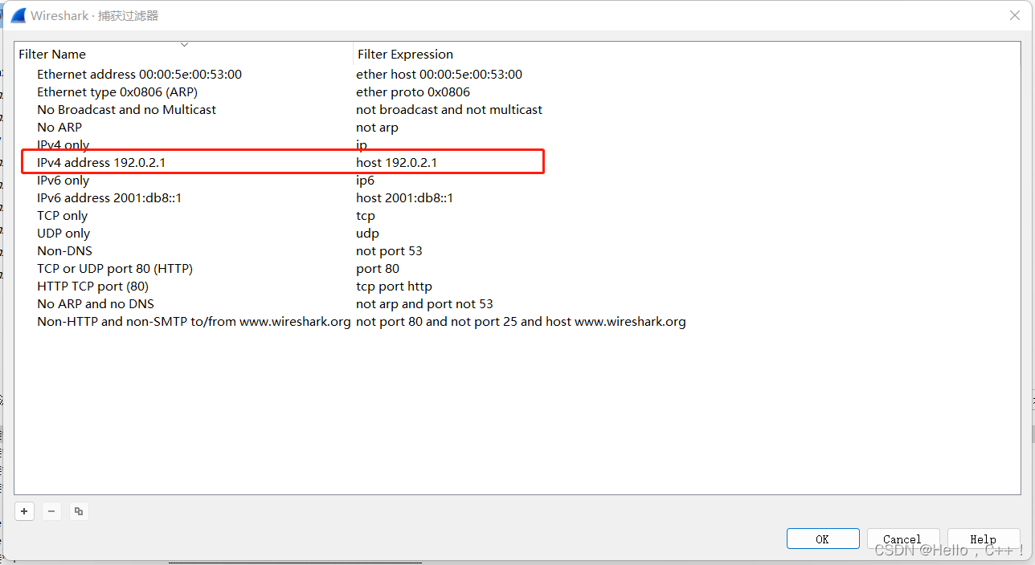
Task: Click the Wireshark shark fin title icon
Action: pyautogui.click(x=18, y=15)
